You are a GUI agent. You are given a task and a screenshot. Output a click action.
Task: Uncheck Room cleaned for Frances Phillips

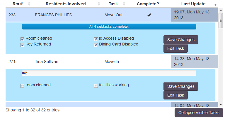pyautogui.click(x=22, y=39)
